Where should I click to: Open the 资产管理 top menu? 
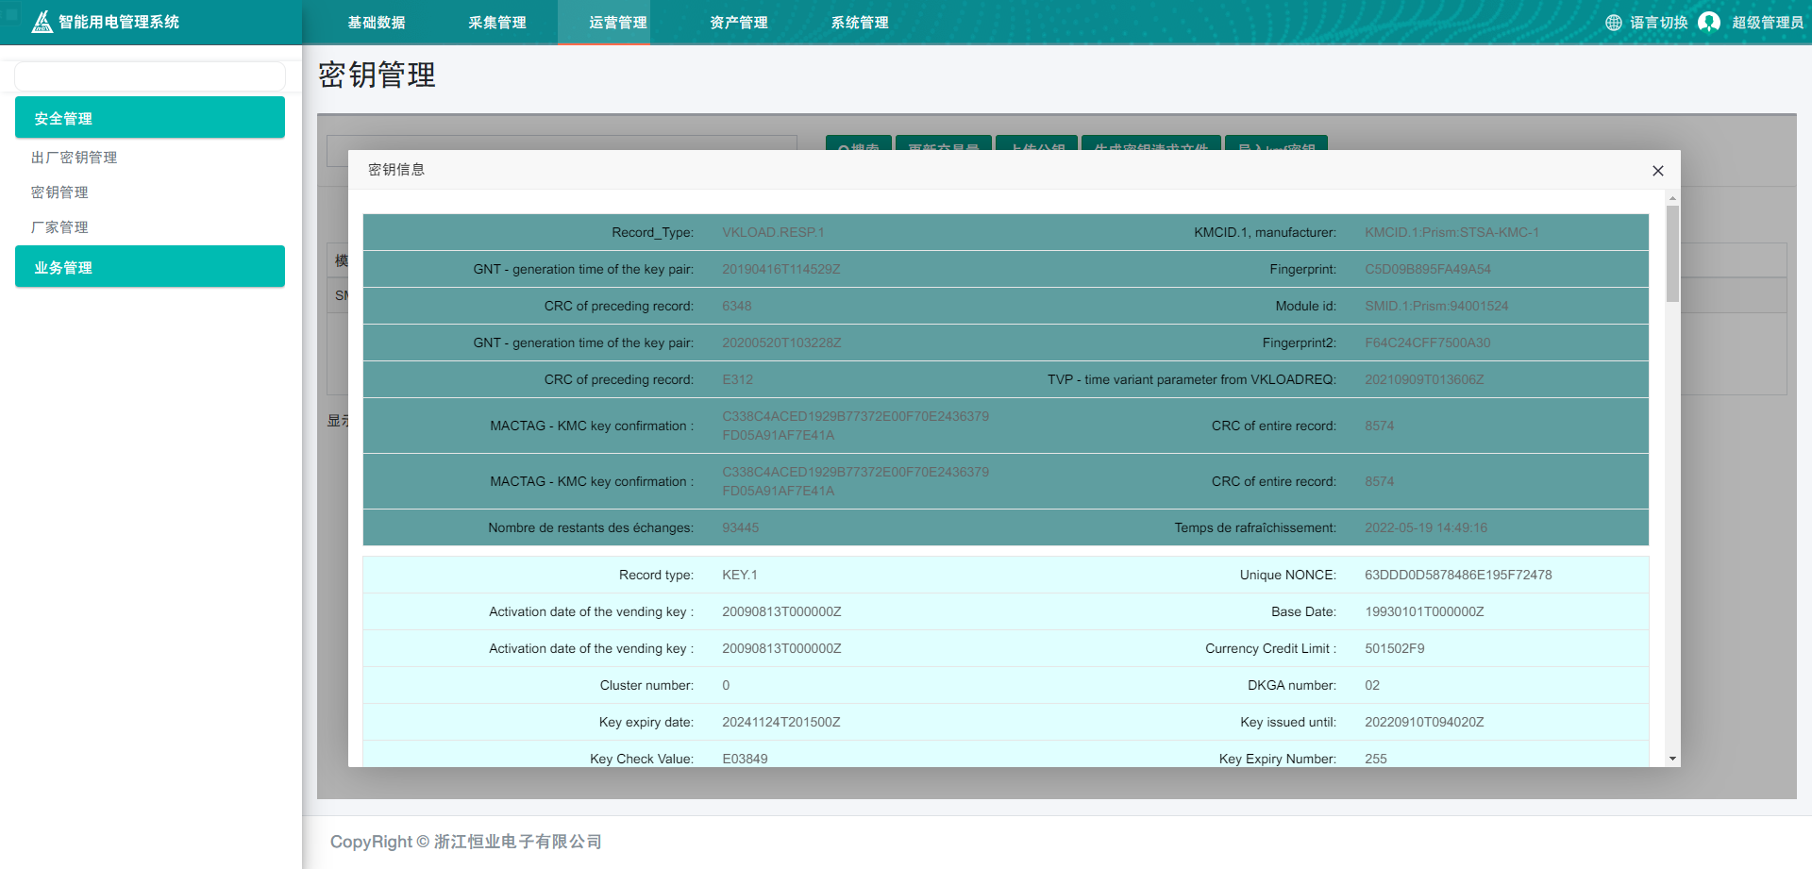[x=739, y=23]
